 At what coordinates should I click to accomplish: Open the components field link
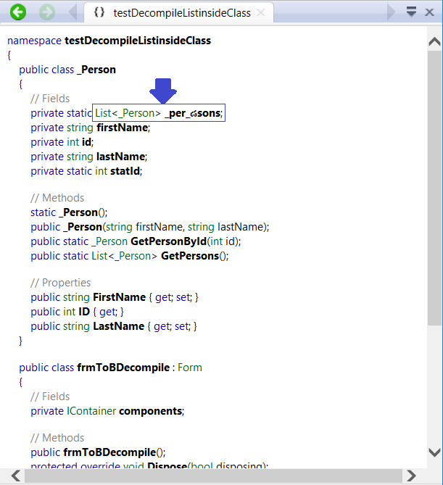pyautogui.click(x=151, y=411)
